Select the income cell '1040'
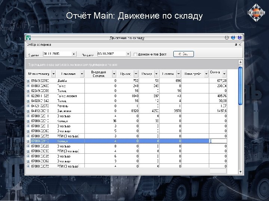This screenshot has width=269, height=201. (129, 96)
